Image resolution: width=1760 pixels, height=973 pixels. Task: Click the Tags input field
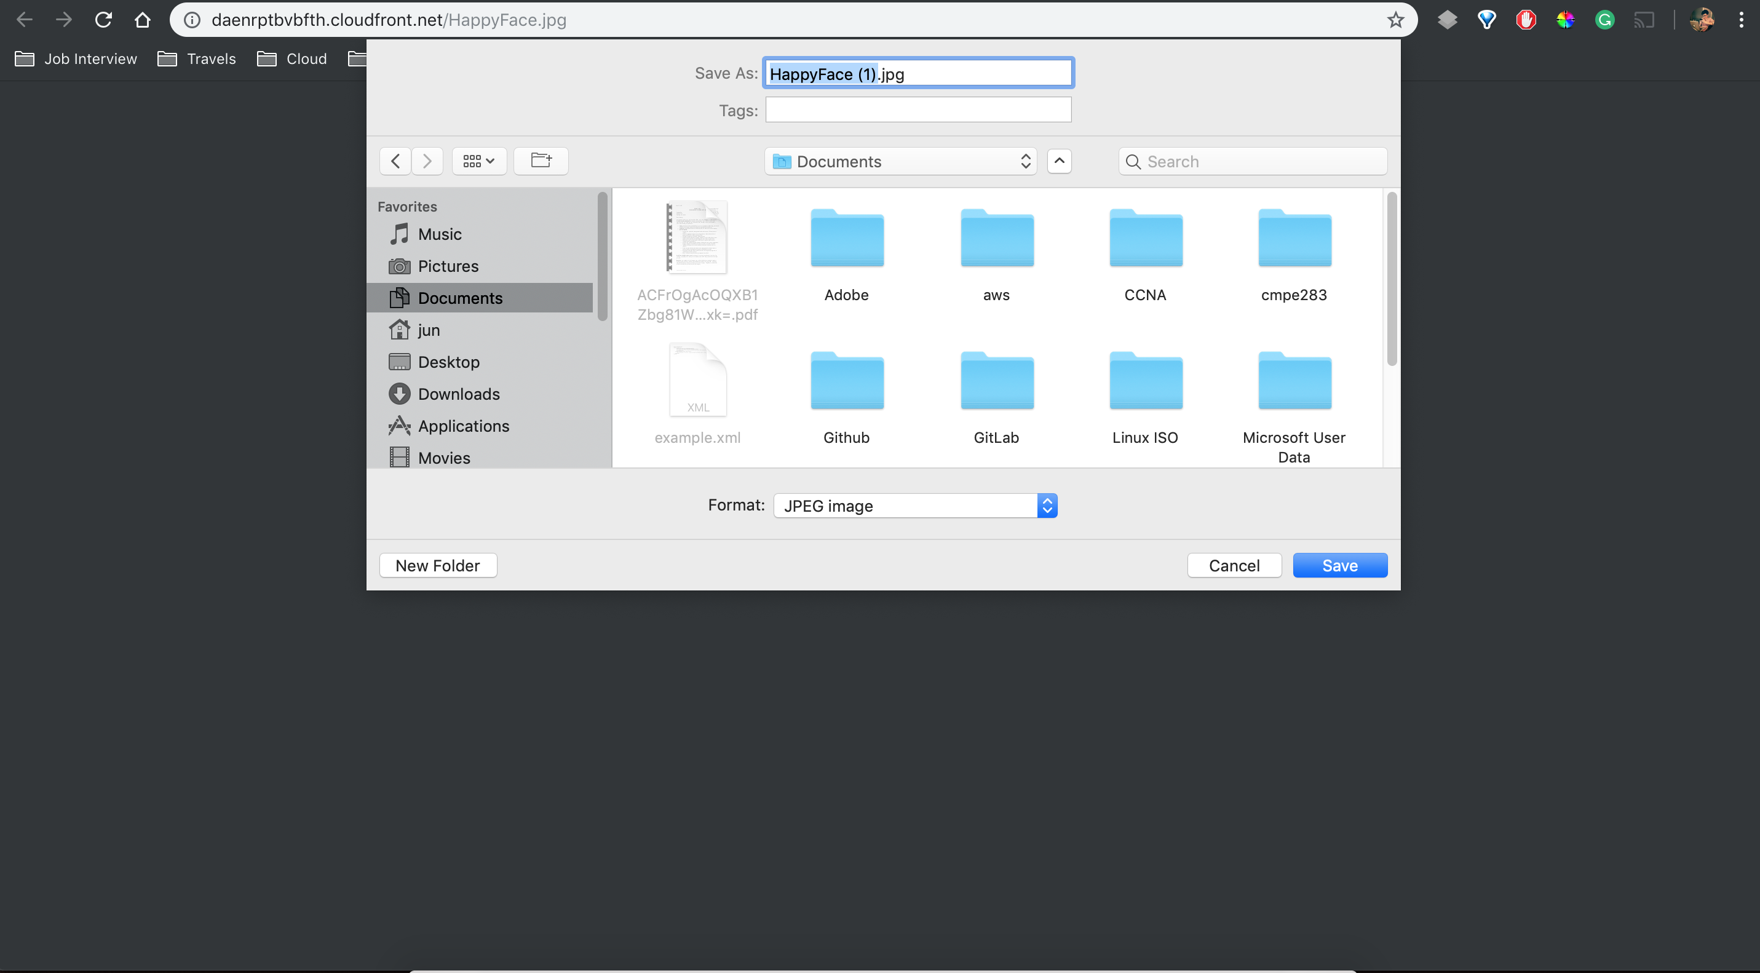[x=918, y=109]
